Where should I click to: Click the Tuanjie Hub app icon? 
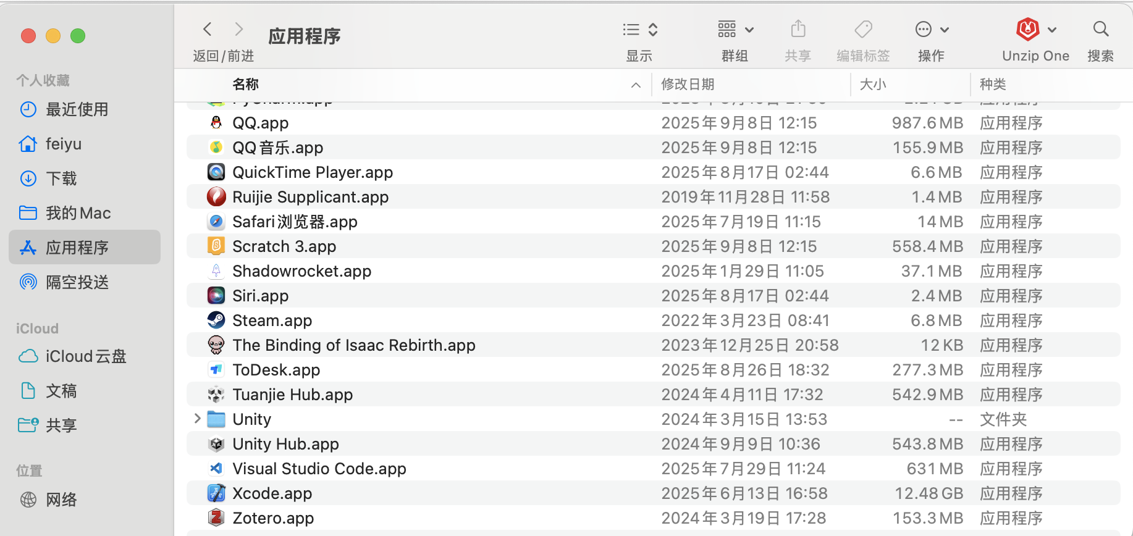pyautogui.click(x=216, y=394)
